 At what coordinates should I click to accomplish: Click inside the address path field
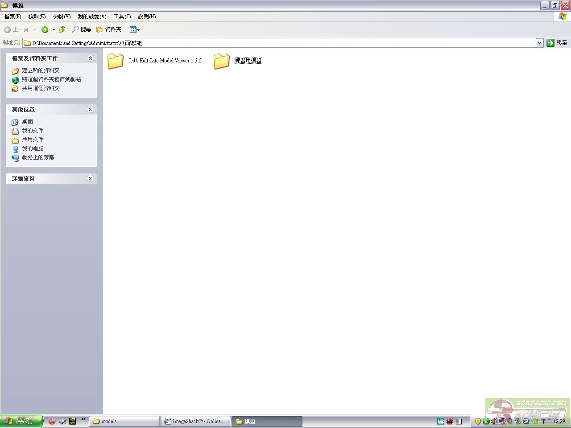coord(268,43)
